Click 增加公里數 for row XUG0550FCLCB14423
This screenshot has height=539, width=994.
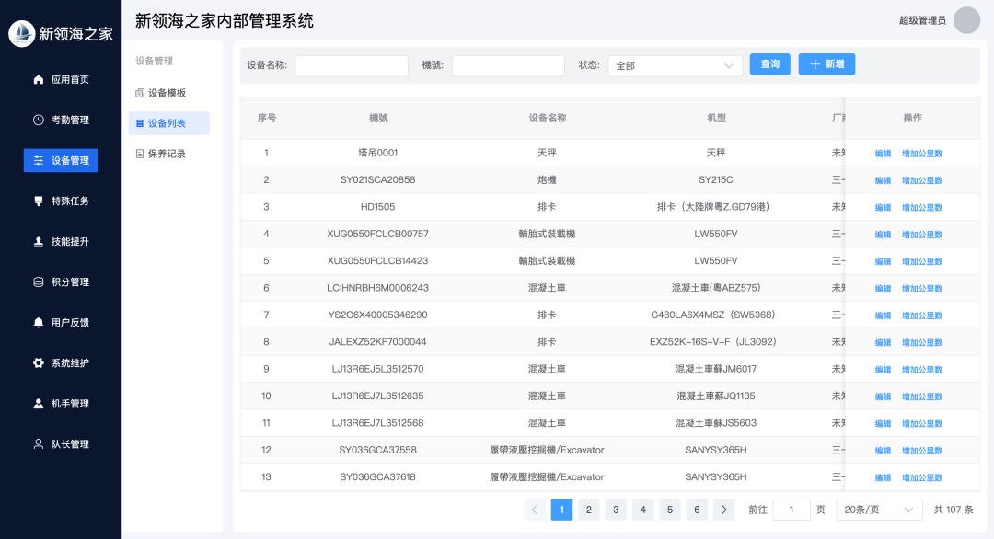click(x=922, y=261)
